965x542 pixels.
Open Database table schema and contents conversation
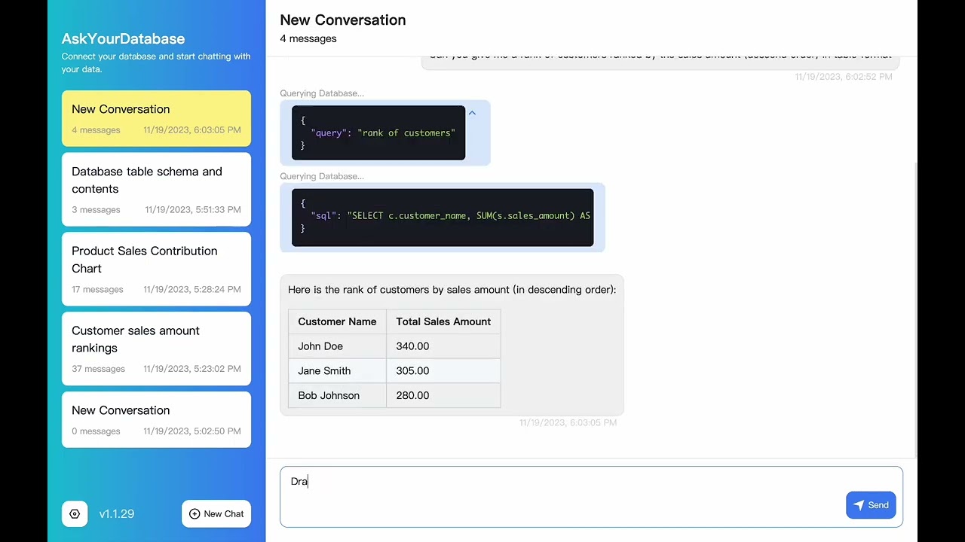tap(156, 189)
